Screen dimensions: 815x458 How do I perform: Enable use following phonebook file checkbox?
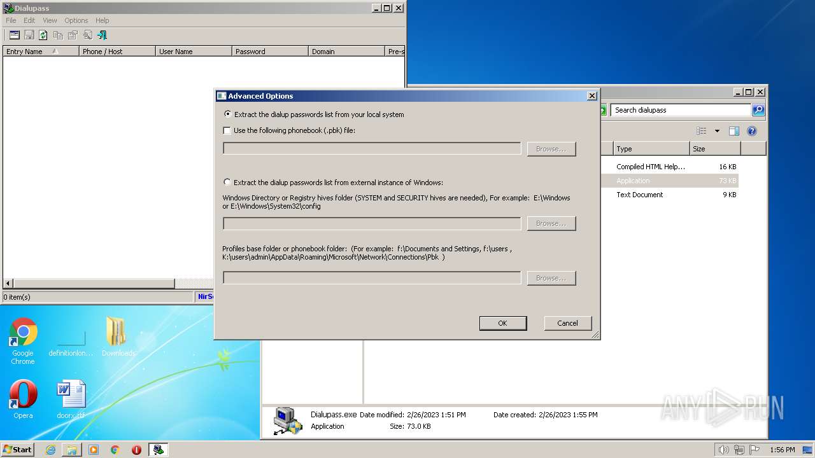227,130
